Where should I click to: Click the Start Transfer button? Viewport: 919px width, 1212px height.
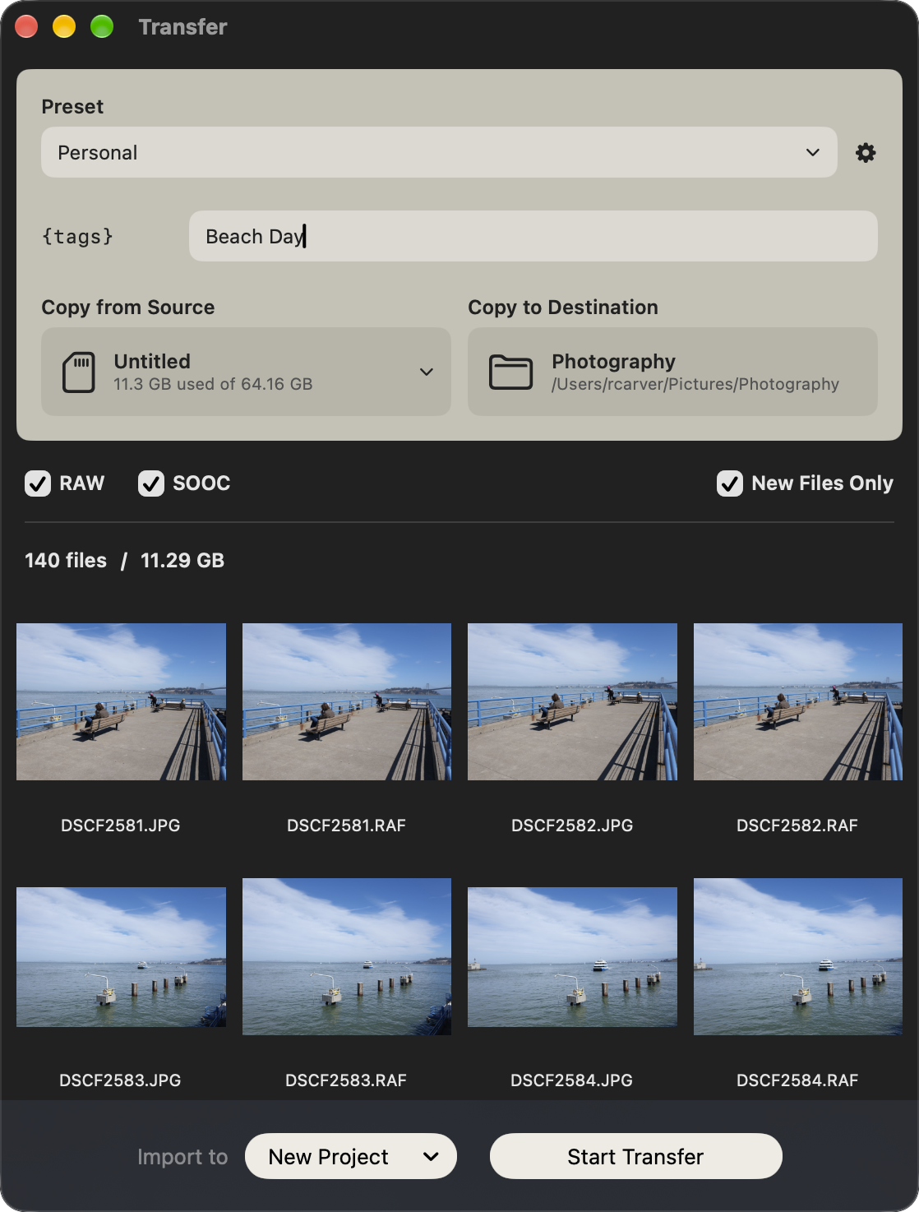(636, 1156)
